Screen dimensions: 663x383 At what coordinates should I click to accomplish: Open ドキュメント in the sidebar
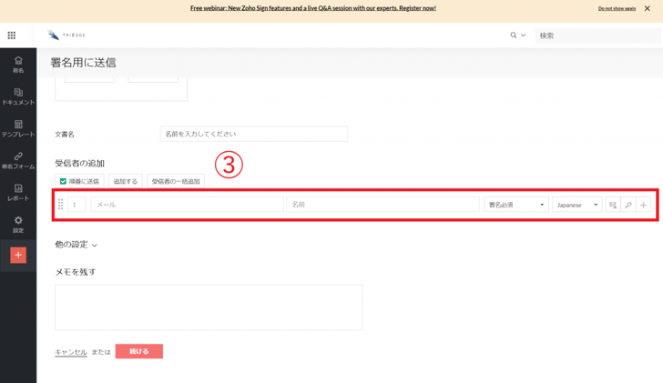(x=18, y=96)
